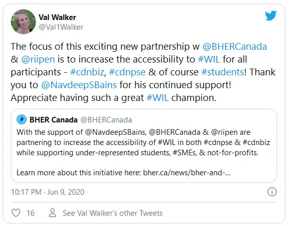Viewport: 289px width, 226px height.
Task: Click the Twitter bird logo
Action: click(271, 15)
